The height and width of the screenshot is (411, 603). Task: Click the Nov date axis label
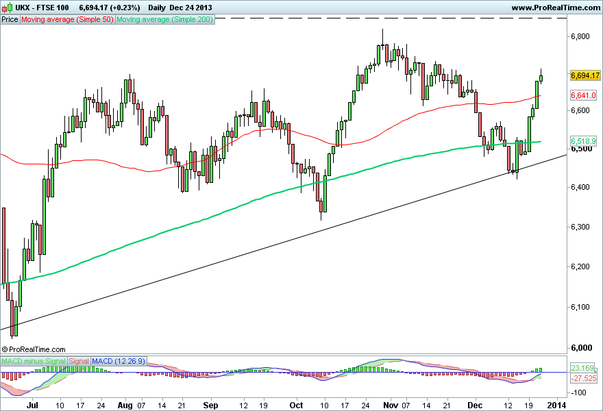coord(391,406)
